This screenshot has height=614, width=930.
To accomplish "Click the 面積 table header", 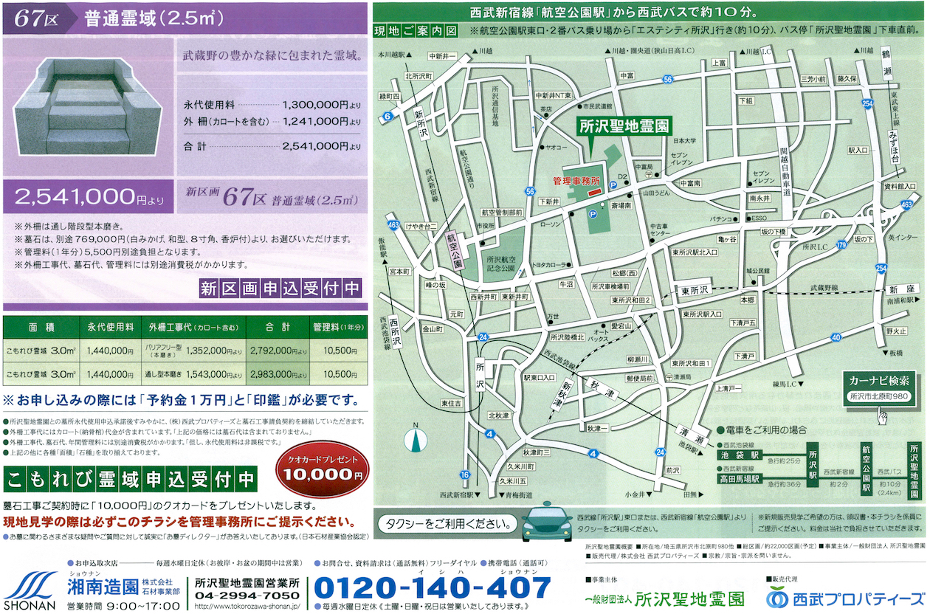I will point(42,327).
